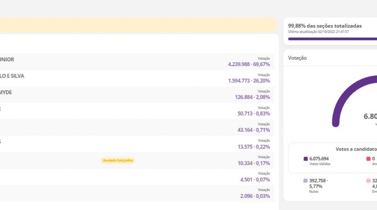
Task: Click the row with 4.501 votes
Action: tap(137, 177)
